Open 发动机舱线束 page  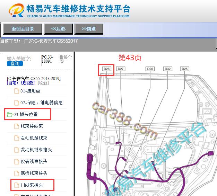pyautogui.click(x=34, y=138)
